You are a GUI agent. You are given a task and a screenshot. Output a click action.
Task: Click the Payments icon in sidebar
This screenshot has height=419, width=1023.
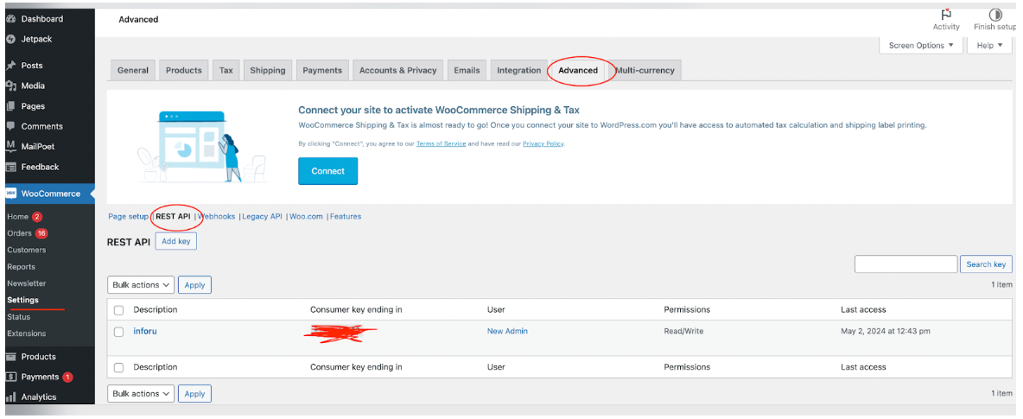pyautogui.click(x=10, y=377)
